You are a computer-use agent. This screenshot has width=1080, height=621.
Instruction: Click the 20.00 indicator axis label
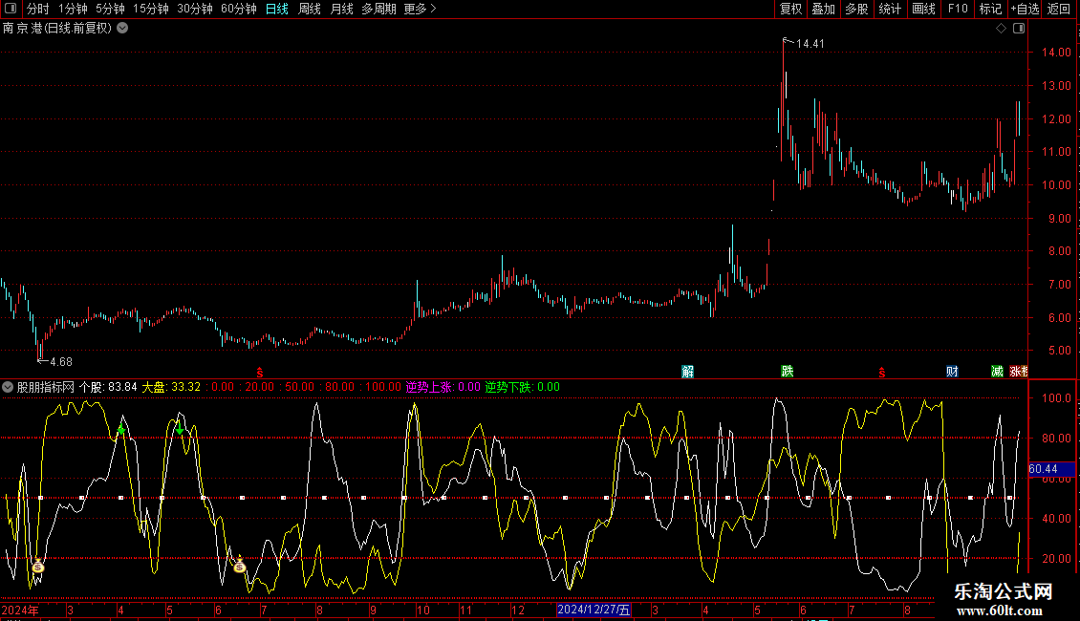1056,558
